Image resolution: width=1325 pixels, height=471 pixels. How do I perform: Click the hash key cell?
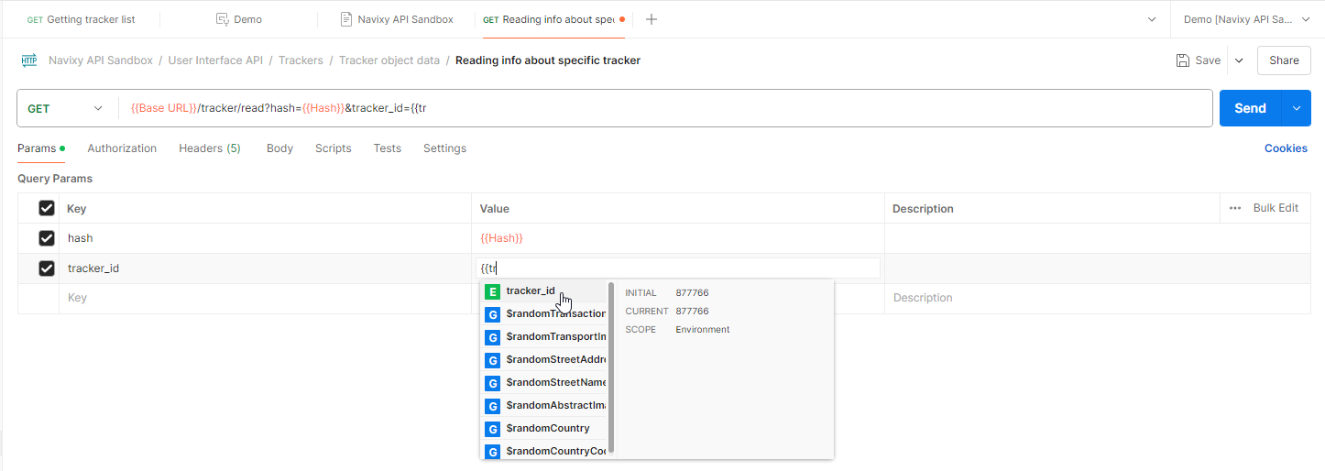point(265,238)
